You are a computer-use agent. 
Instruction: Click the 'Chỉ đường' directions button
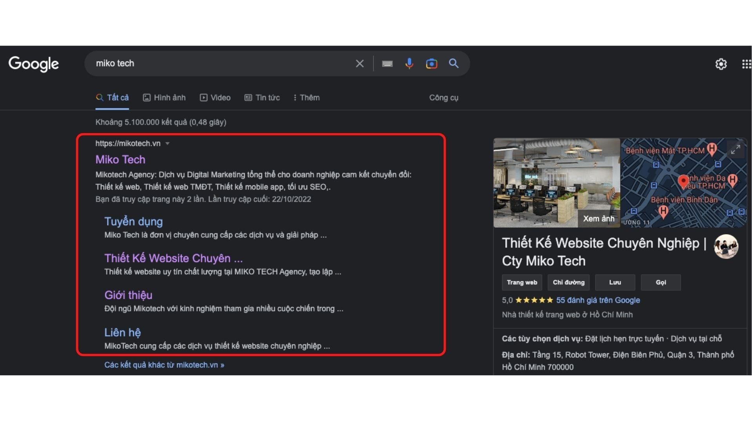568,282
